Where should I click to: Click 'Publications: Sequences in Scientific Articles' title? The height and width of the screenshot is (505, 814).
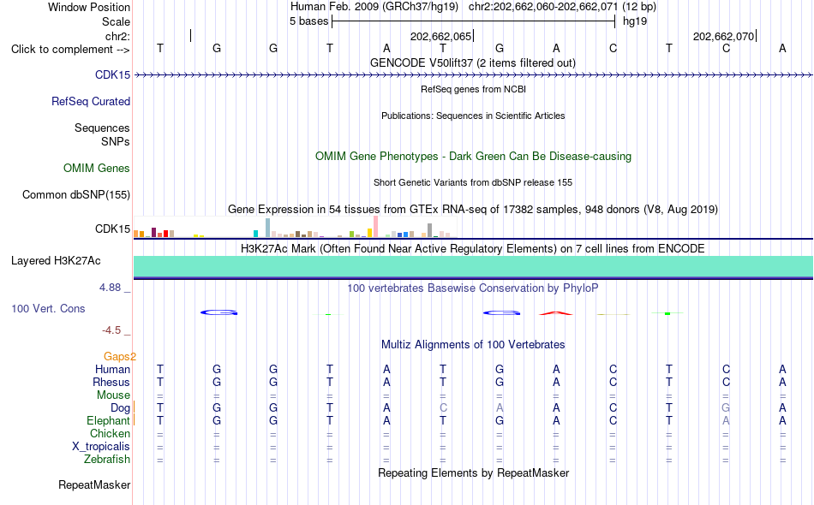point(473,116)
